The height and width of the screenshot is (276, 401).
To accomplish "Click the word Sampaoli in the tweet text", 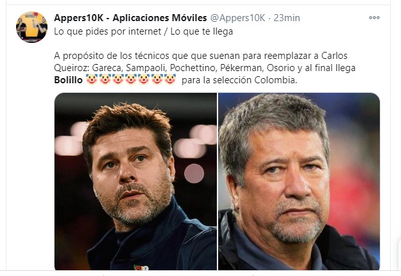I will point(146,68).
